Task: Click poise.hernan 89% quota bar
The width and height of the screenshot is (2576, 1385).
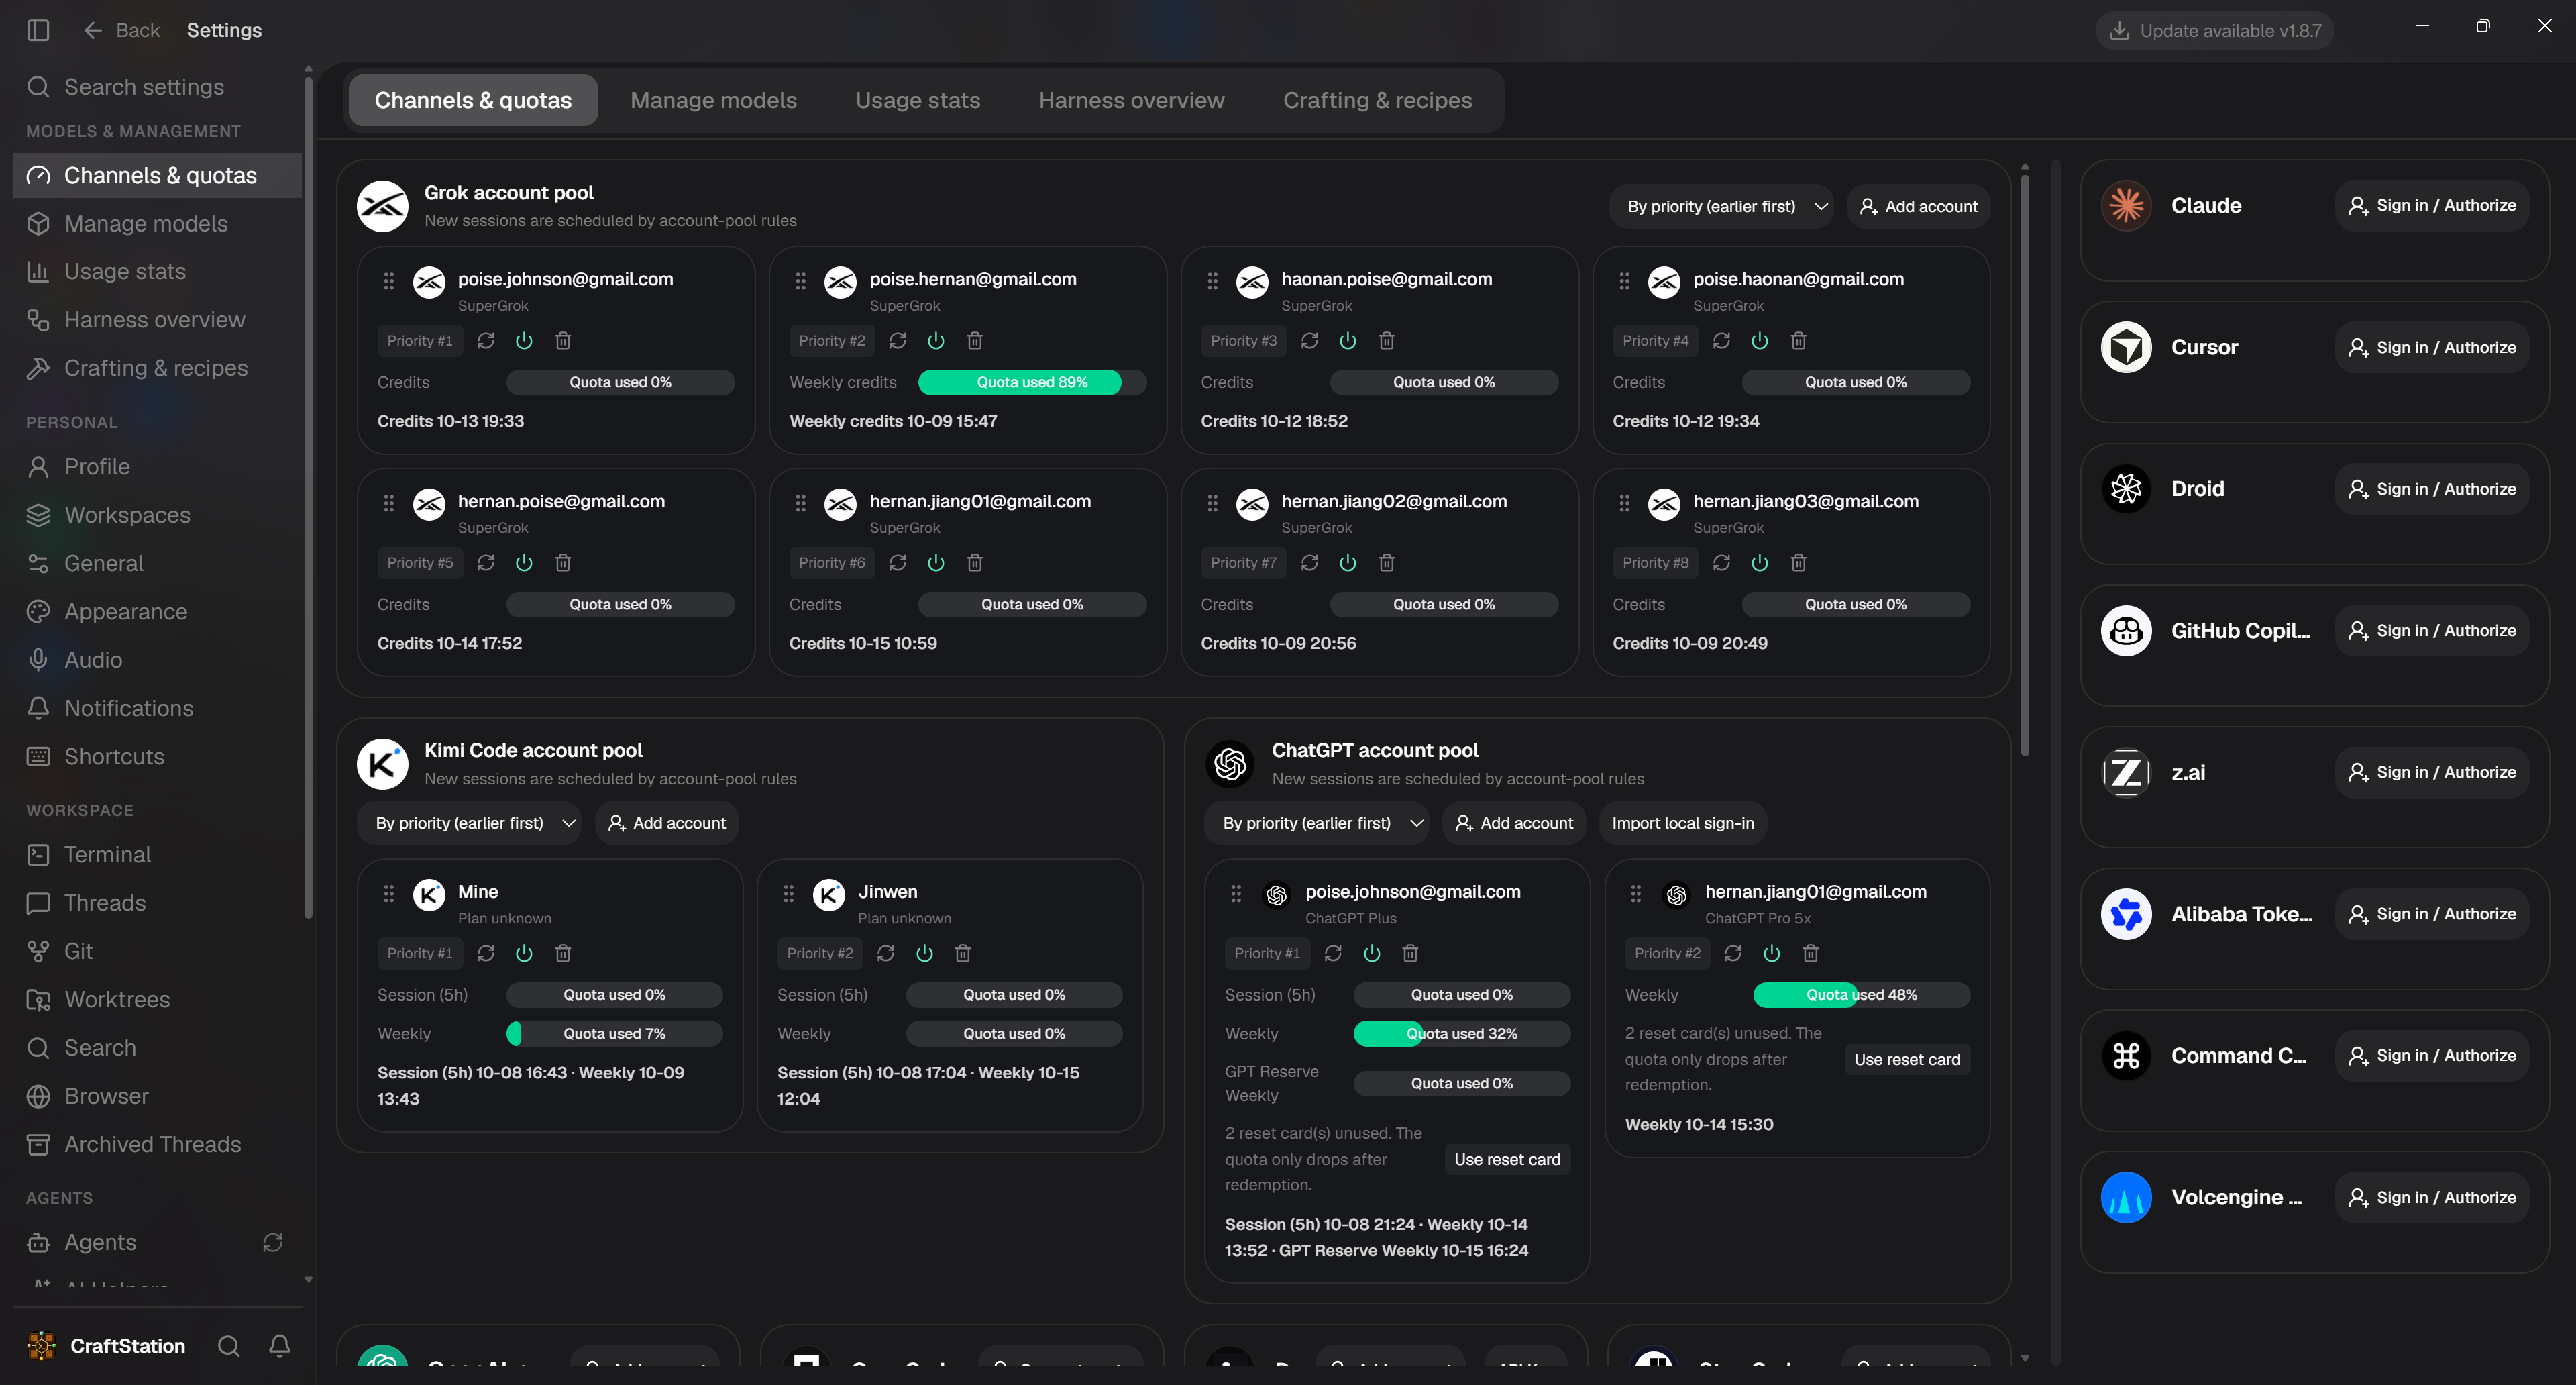Action: click(1031, 382)
